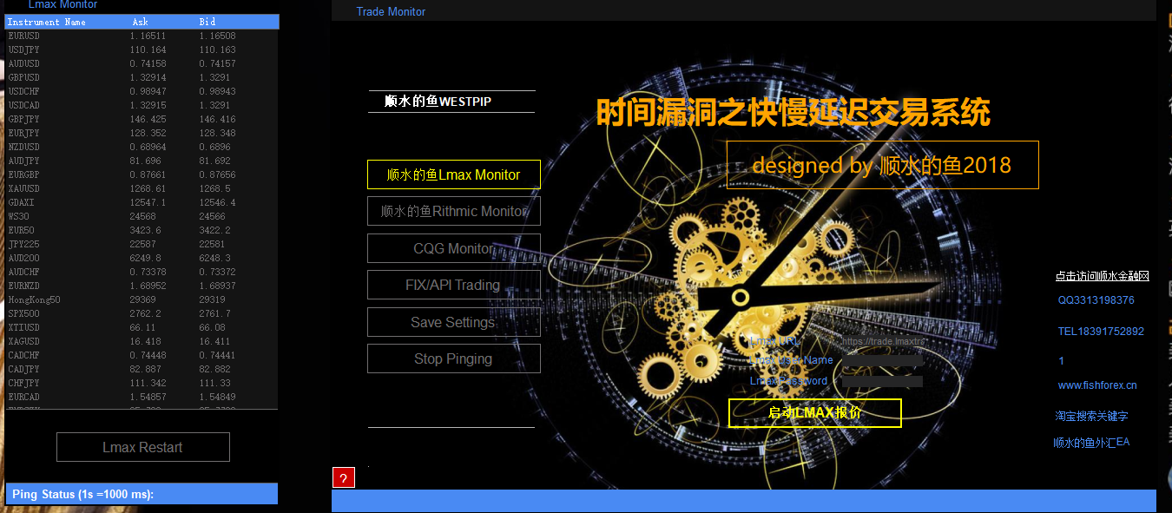The width and height of the screenshot is (1172, 513).
Task: Open the 顺水的鱼Rithmic Monitor panel
Action: click(453, 211)
